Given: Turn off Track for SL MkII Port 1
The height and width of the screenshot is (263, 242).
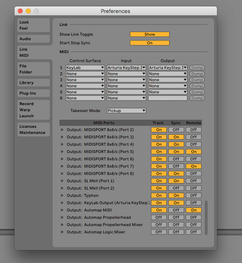Looking at the screenshot, I should tap(159, 181).
